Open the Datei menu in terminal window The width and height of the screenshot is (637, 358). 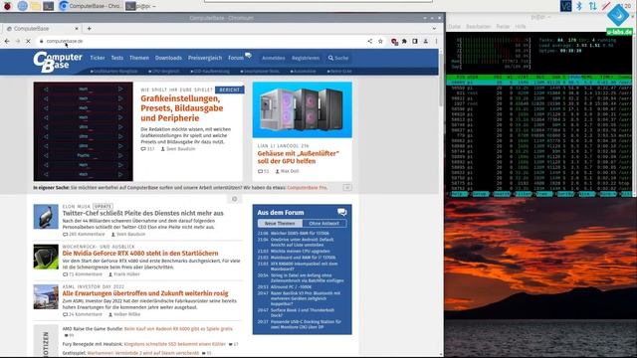pyautogui.click(x=455, y=27)
